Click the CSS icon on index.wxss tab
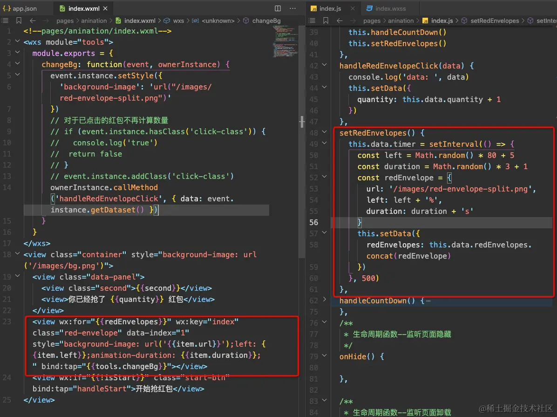This screenshot has height=417, width=557. click(x=369, y=8)
